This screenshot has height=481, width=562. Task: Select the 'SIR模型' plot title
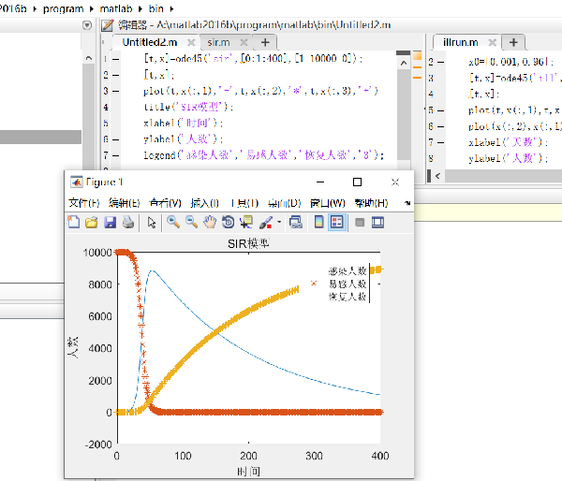click(x=248, y=243)
